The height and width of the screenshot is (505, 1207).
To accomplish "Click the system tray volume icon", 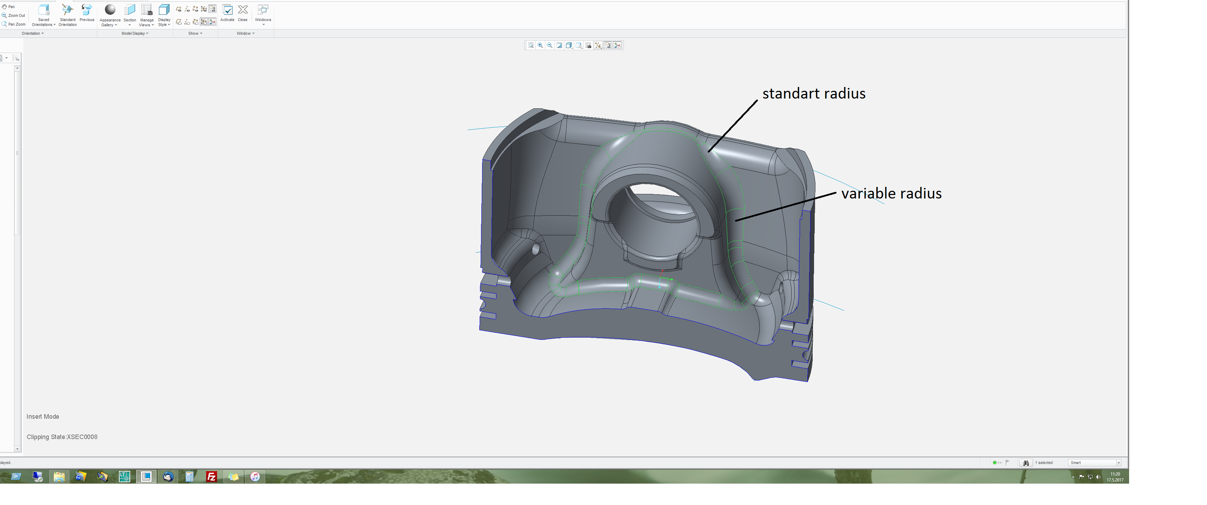I will (x=1098, y=477).
